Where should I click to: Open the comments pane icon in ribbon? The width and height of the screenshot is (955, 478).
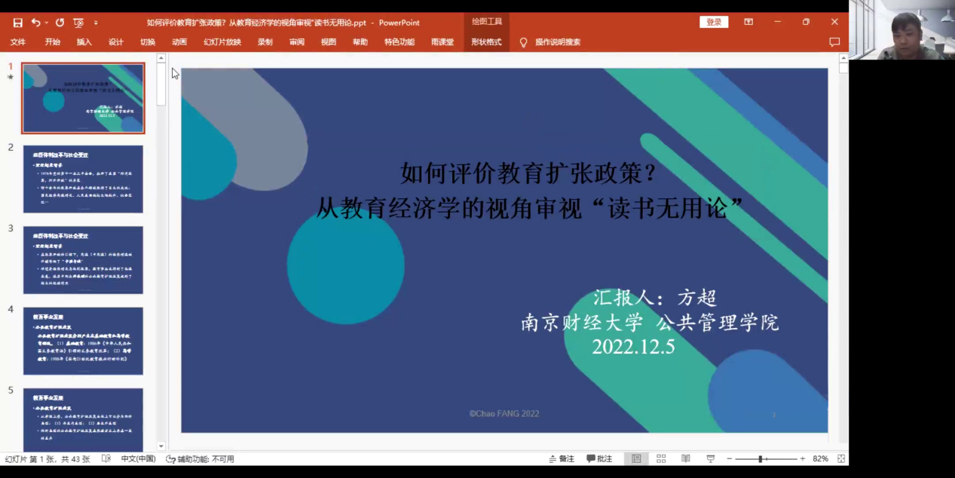click(834, 42)
